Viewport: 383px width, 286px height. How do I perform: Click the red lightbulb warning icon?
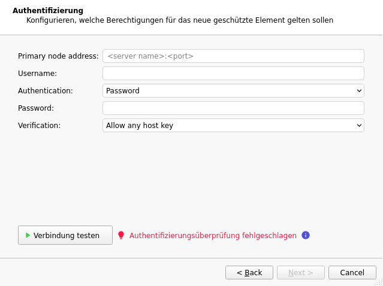point(121,235)
